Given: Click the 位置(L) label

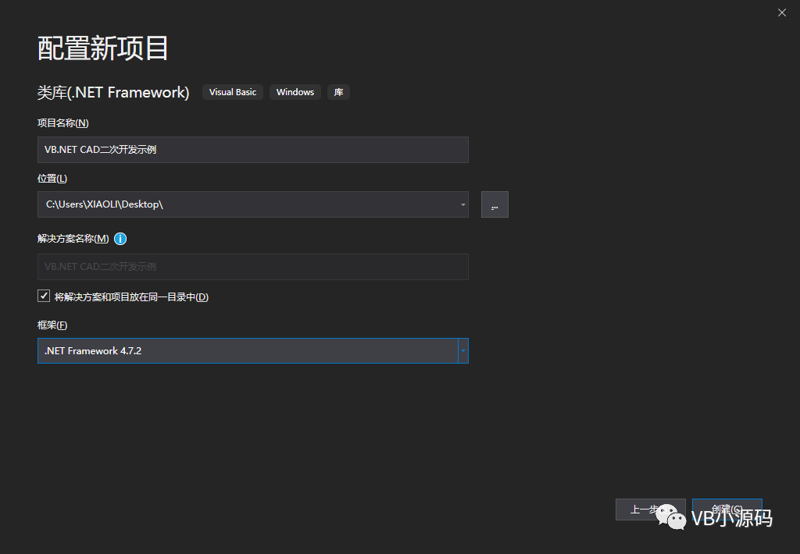Looking at the screenshot, I should coord(52,179).
